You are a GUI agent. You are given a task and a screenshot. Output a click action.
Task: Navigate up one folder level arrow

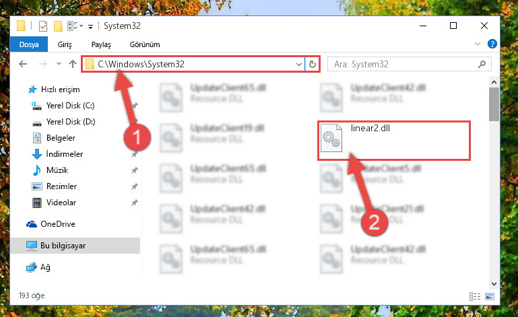coord(73,64)
